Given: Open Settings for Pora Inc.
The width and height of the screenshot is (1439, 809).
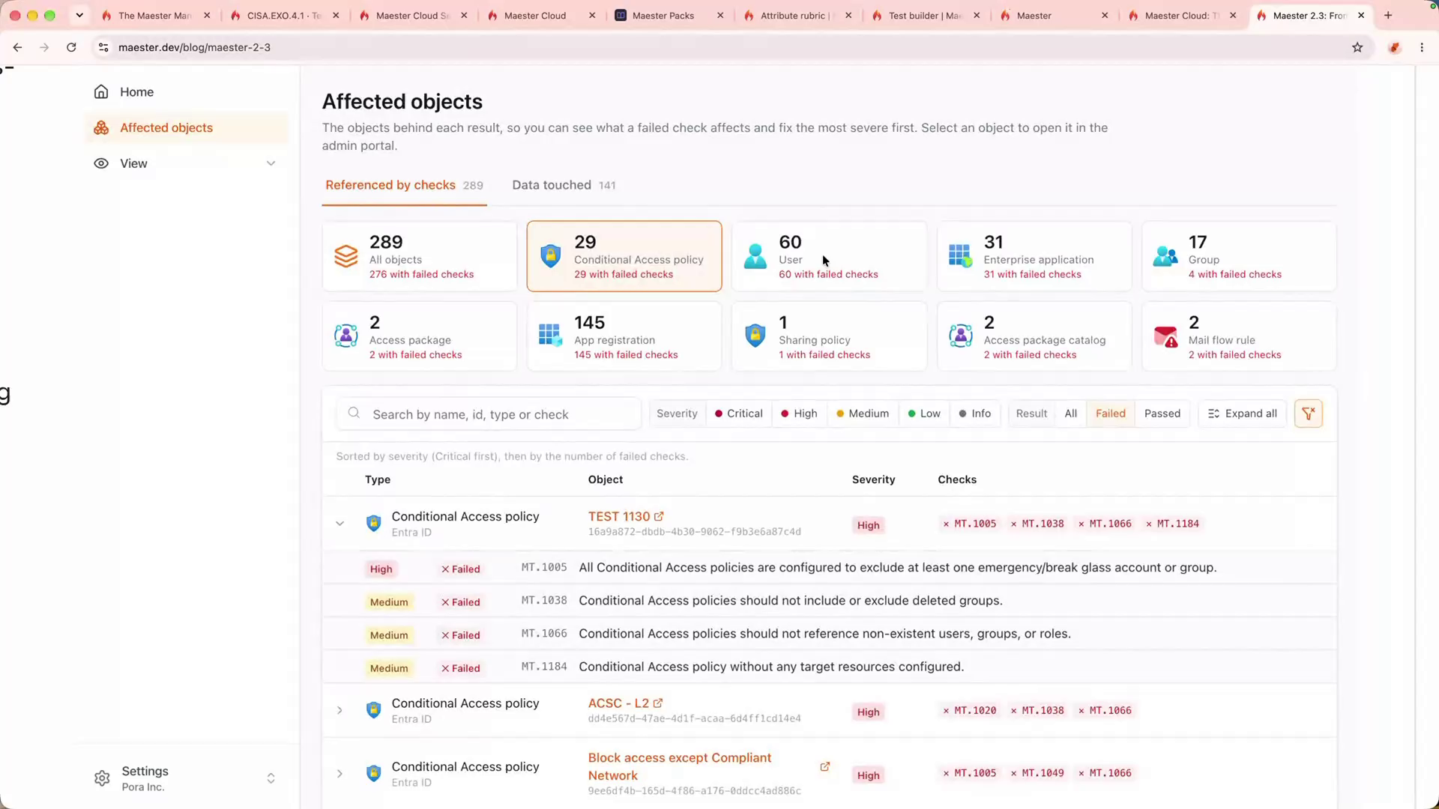Looking at the screenshot, I should (184, 778).
